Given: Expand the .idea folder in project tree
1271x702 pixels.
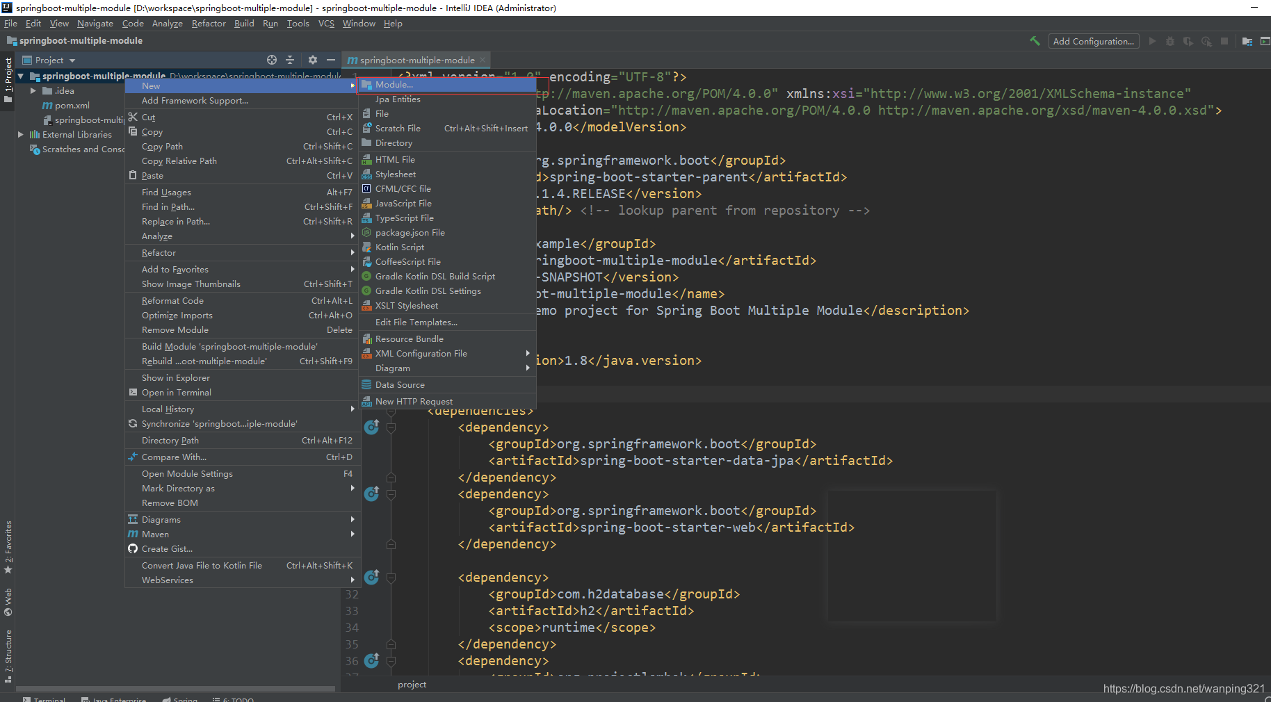Looking at the screenshot, I should [33, 91].
